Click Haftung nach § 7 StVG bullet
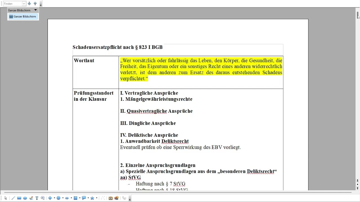 161,184
